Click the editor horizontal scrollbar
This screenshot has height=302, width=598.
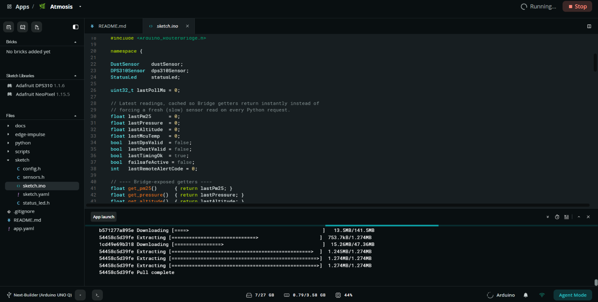pyautogui.click(x=337, y=205)
